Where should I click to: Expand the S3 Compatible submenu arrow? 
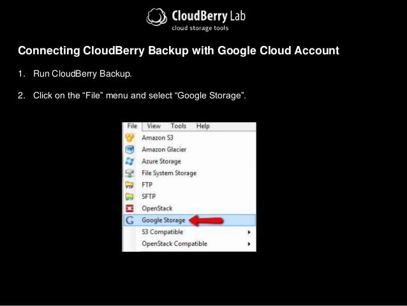point(249,232)
